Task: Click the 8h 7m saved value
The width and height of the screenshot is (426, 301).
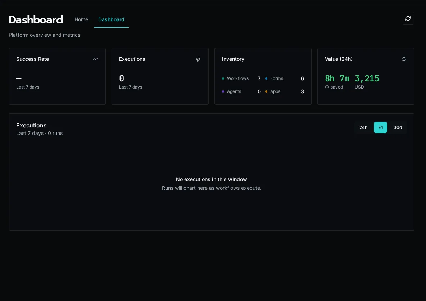Action: point(337,78)
